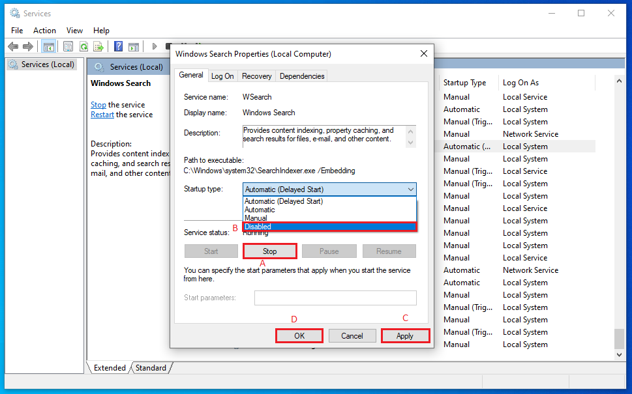Screen dimensions: 632x394
Task: Click the Restart the service link
Action: (x=102, y=115)
